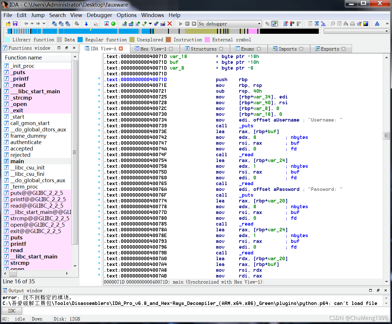Open the Windows menu
This screenshot has width=392, height=324.
[x=152, y=15]
